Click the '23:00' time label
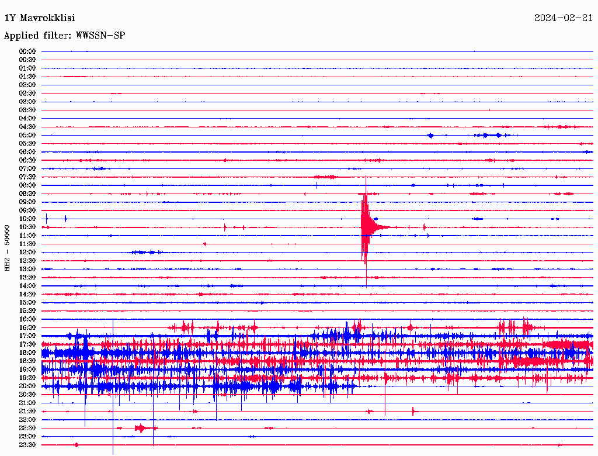 pyautogui.click(x=27, y=436)
